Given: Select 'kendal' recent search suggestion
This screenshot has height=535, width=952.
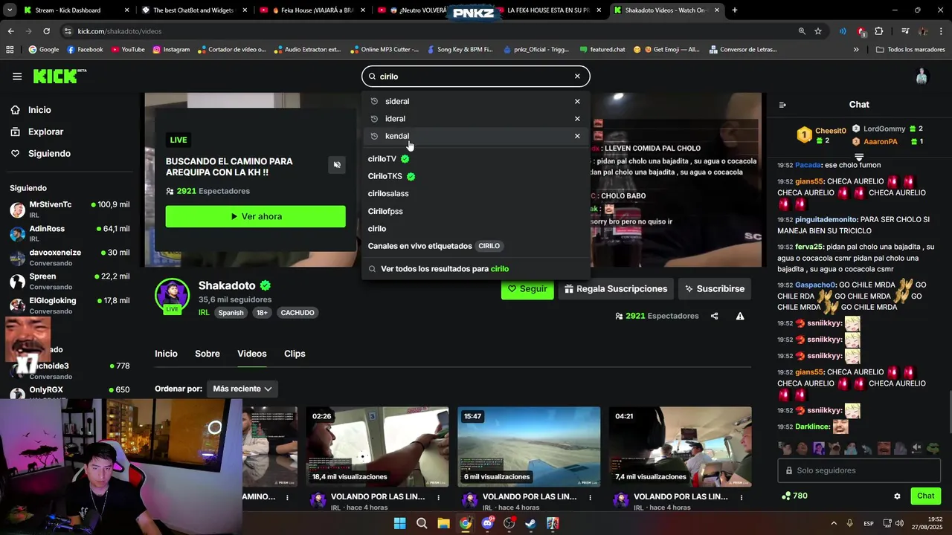Looking at the screenshot, I should point(397,136).
